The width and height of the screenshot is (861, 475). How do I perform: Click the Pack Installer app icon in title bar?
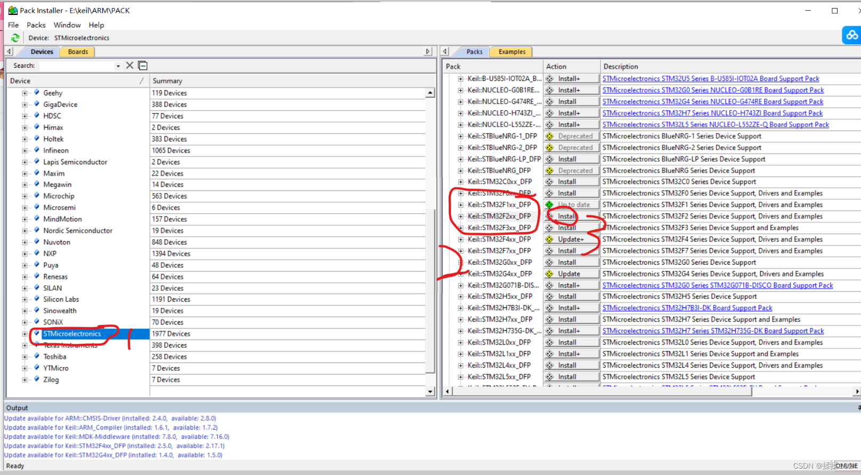point(13,10)
